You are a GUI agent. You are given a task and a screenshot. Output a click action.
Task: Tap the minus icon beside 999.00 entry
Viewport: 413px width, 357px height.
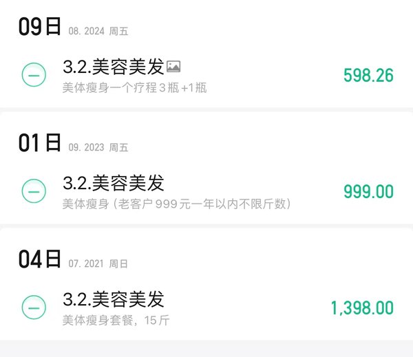(x=34, y=191)
